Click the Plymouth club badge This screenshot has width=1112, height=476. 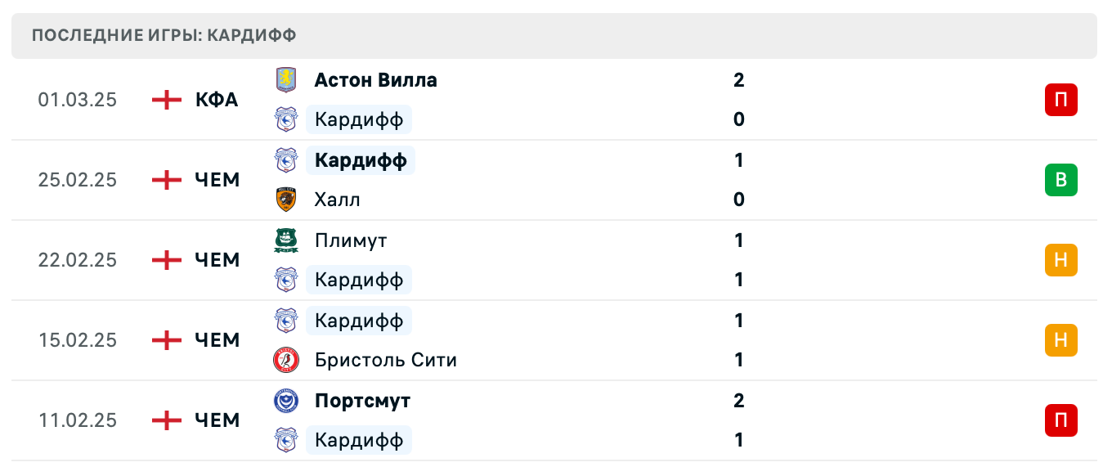click(x=286, y=240)
